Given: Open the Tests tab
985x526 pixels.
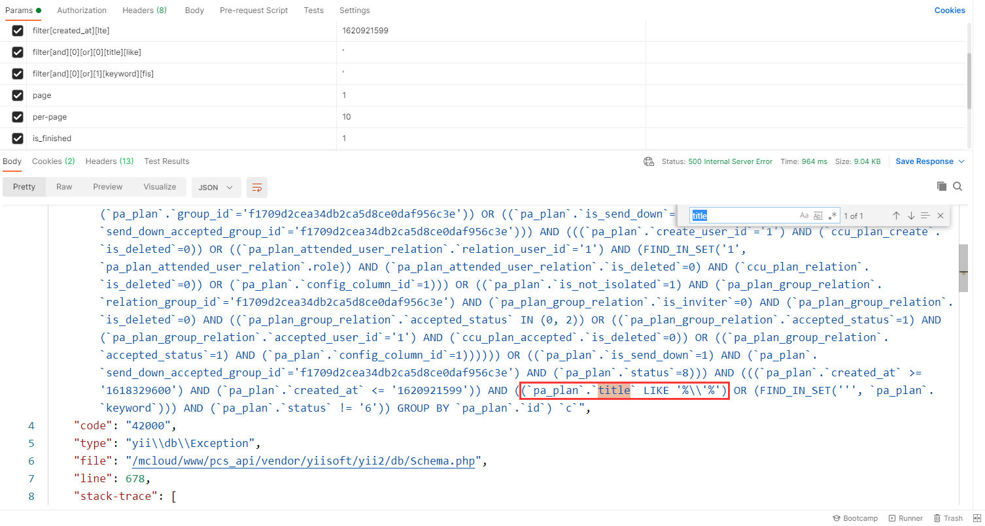Looking at the screenshot, I should (x=314, y=10).
